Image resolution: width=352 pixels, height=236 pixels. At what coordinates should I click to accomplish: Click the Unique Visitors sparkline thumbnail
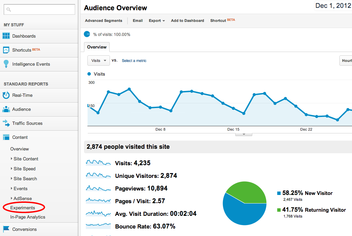click(98, 175)
